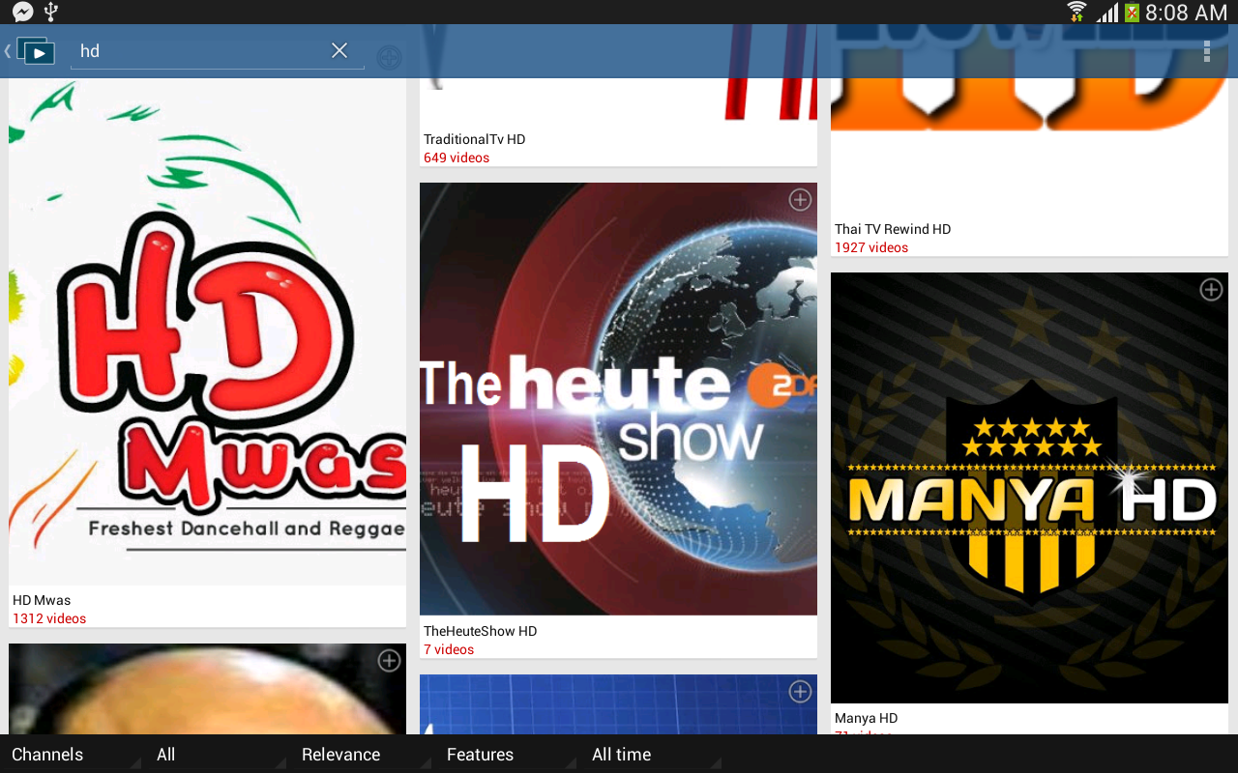
Task: Open the Manya HD channel thumbnail
Action: tap(1029, 488)
